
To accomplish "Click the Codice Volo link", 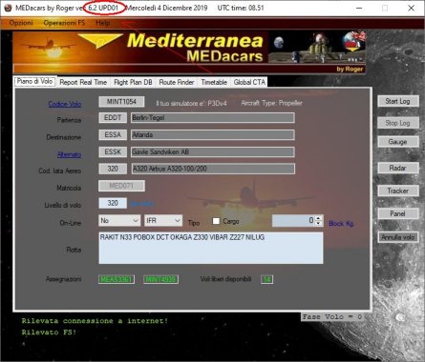I will point(65,104).
